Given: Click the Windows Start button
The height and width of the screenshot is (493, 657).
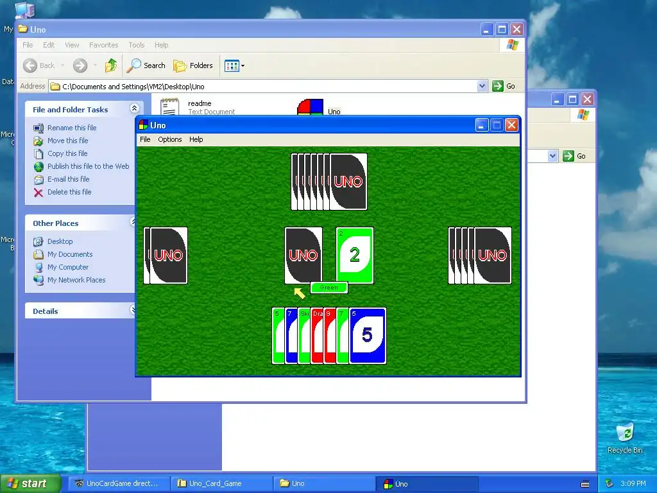Looking at the screenshot, I should (30, 483).
